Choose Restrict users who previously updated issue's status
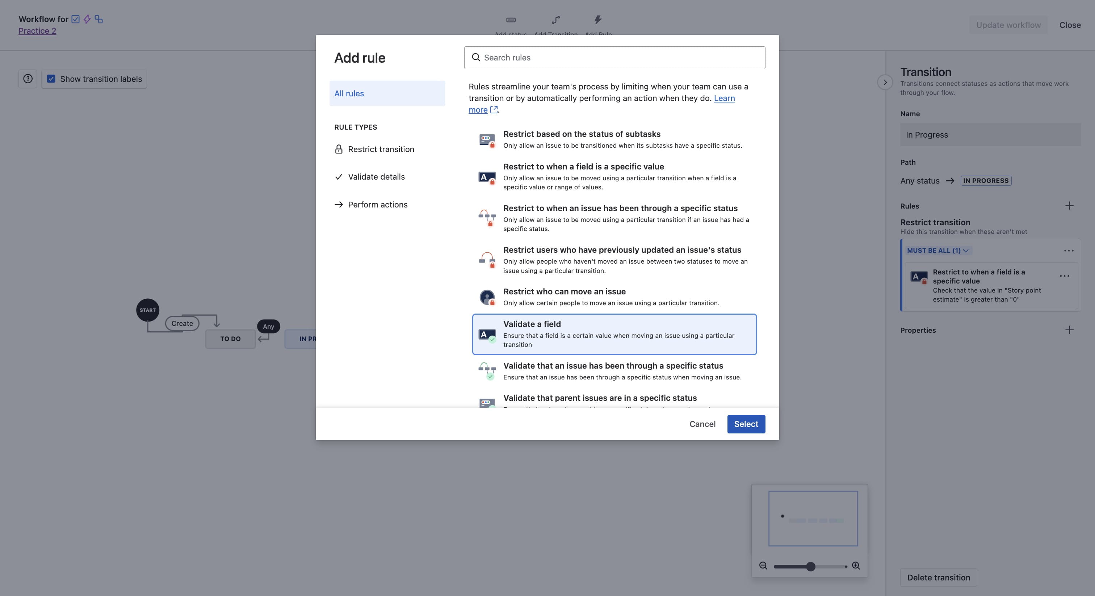 click(614, 260)
